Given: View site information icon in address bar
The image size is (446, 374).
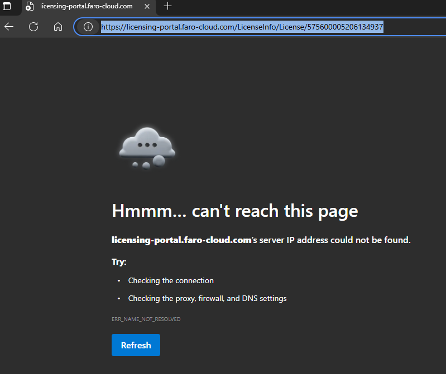Looking at the screenshot, I should pos(88,27).
